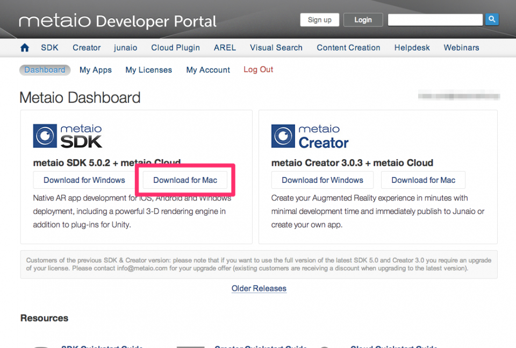Viewport: 516px width, 348px height.
Task: Open the SDK navigation menu
Action: (49, 48)
